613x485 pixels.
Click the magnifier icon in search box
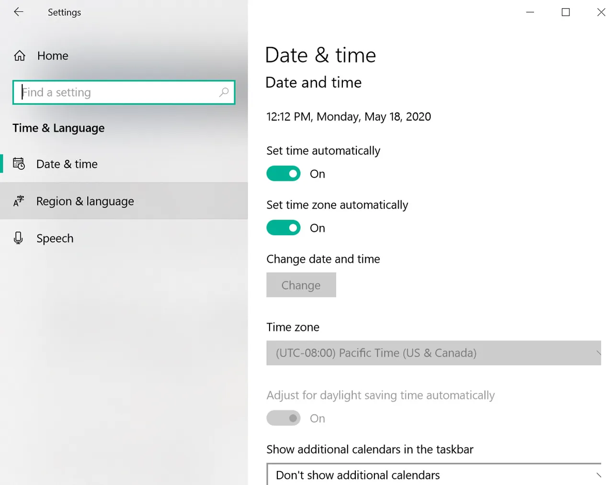224,92
